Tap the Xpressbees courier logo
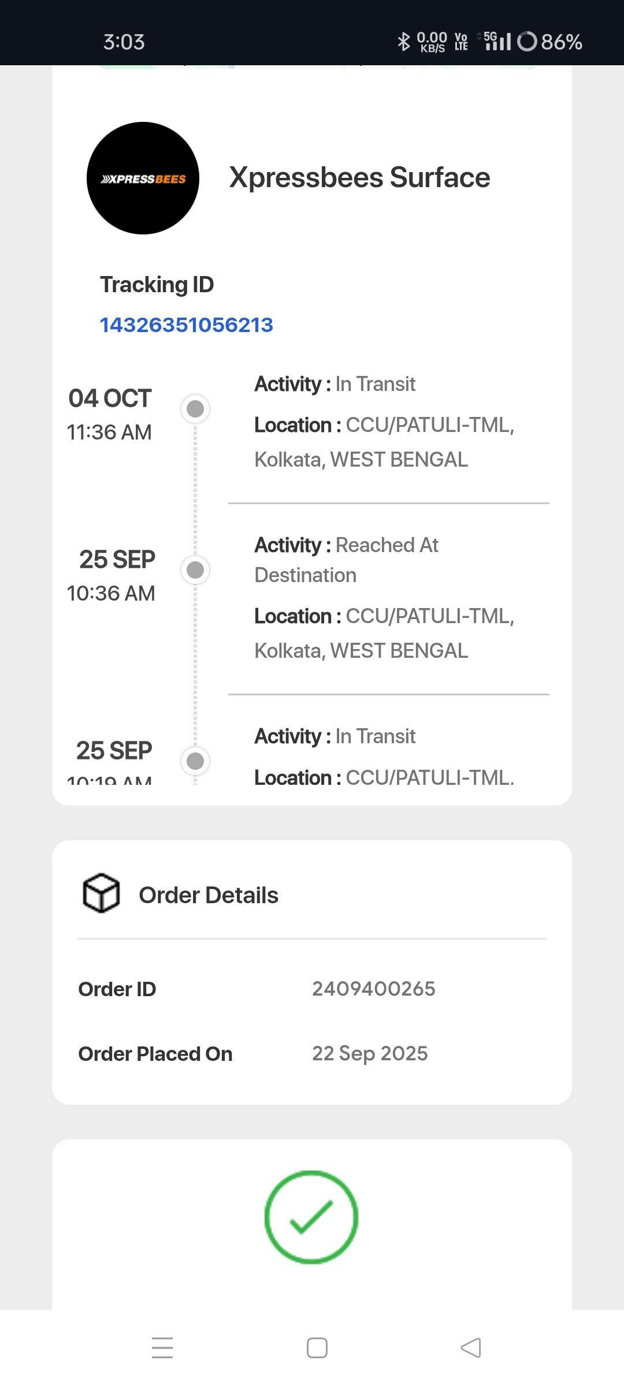The image size is (624, 1386). pyautogui.click(x=143, y=178)
